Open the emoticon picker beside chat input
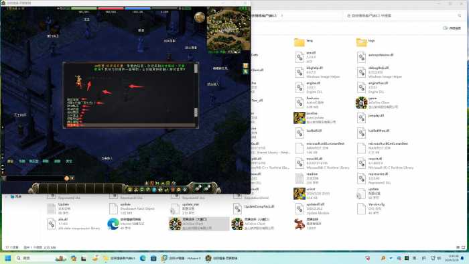Viewport: 469px width, 264px height. (x=66, y=178)
